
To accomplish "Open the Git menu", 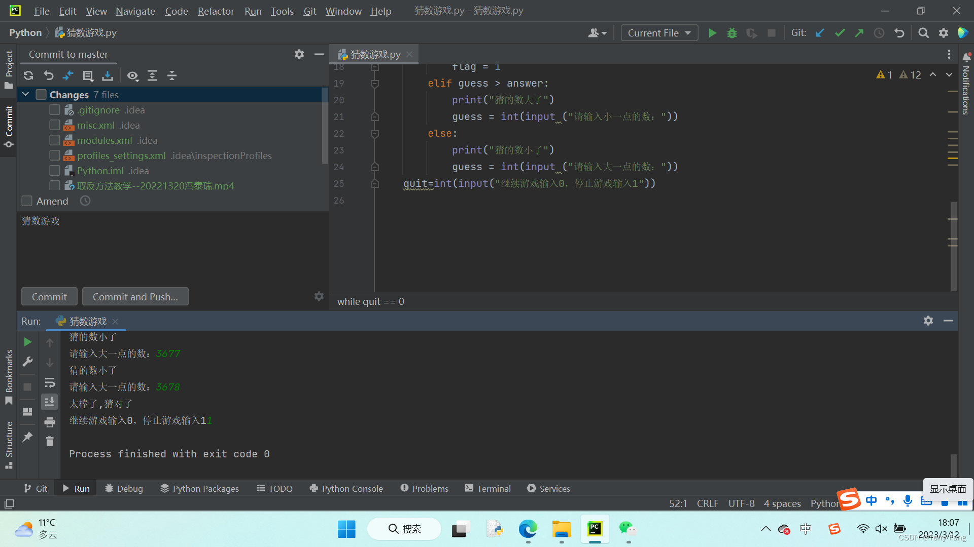I will (310, 11).
